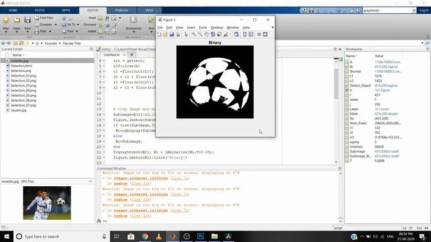Click Open File icon in figure toolbar

(x=165, y=34)
